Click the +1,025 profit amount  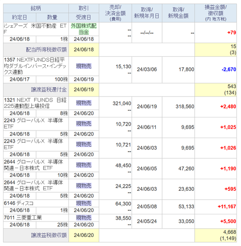pyautogui.click(x=228, y=128)
